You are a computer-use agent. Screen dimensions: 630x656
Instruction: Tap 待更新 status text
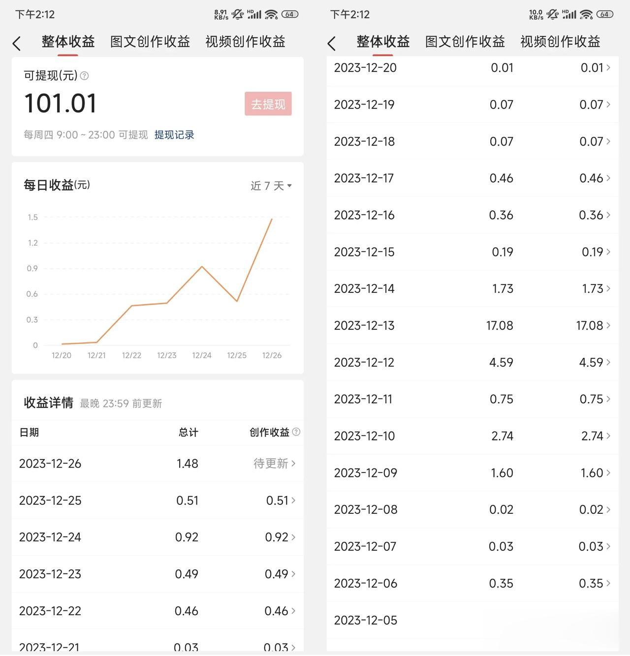pos(271,463)
